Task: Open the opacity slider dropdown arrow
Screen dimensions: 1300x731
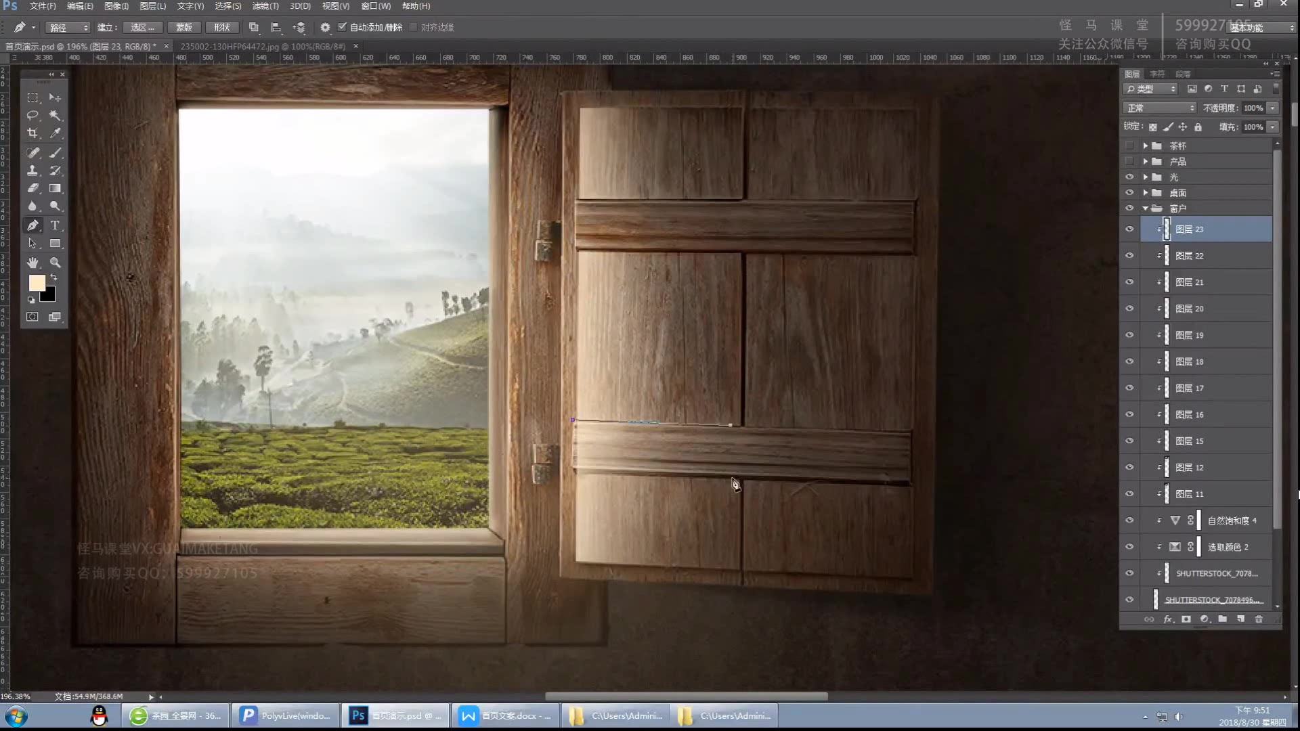Action: click(1273, 108)
